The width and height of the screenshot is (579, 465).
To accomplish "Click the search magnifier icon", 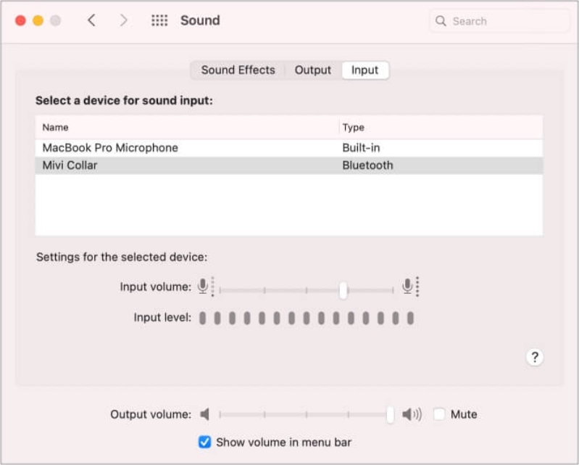I will coord(441,21).
